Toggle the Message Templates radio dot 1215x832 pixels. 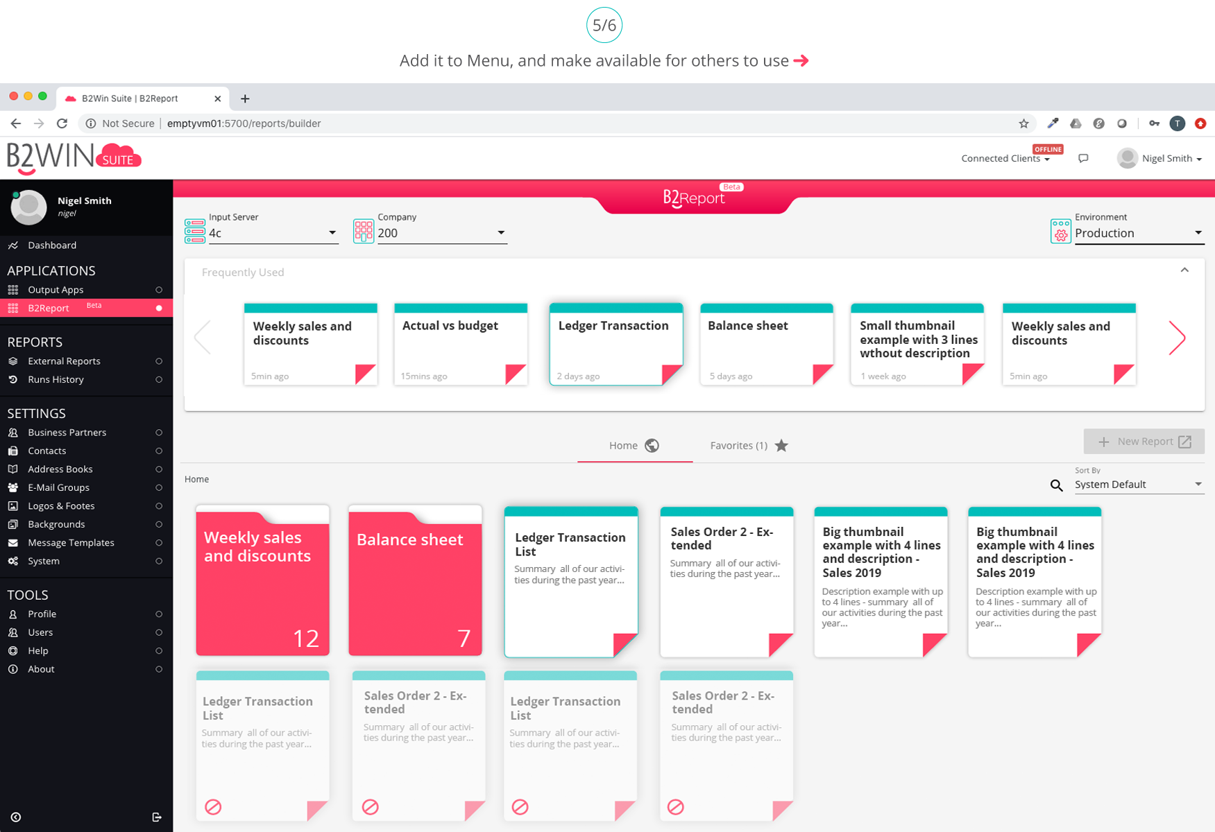point(159,543)
